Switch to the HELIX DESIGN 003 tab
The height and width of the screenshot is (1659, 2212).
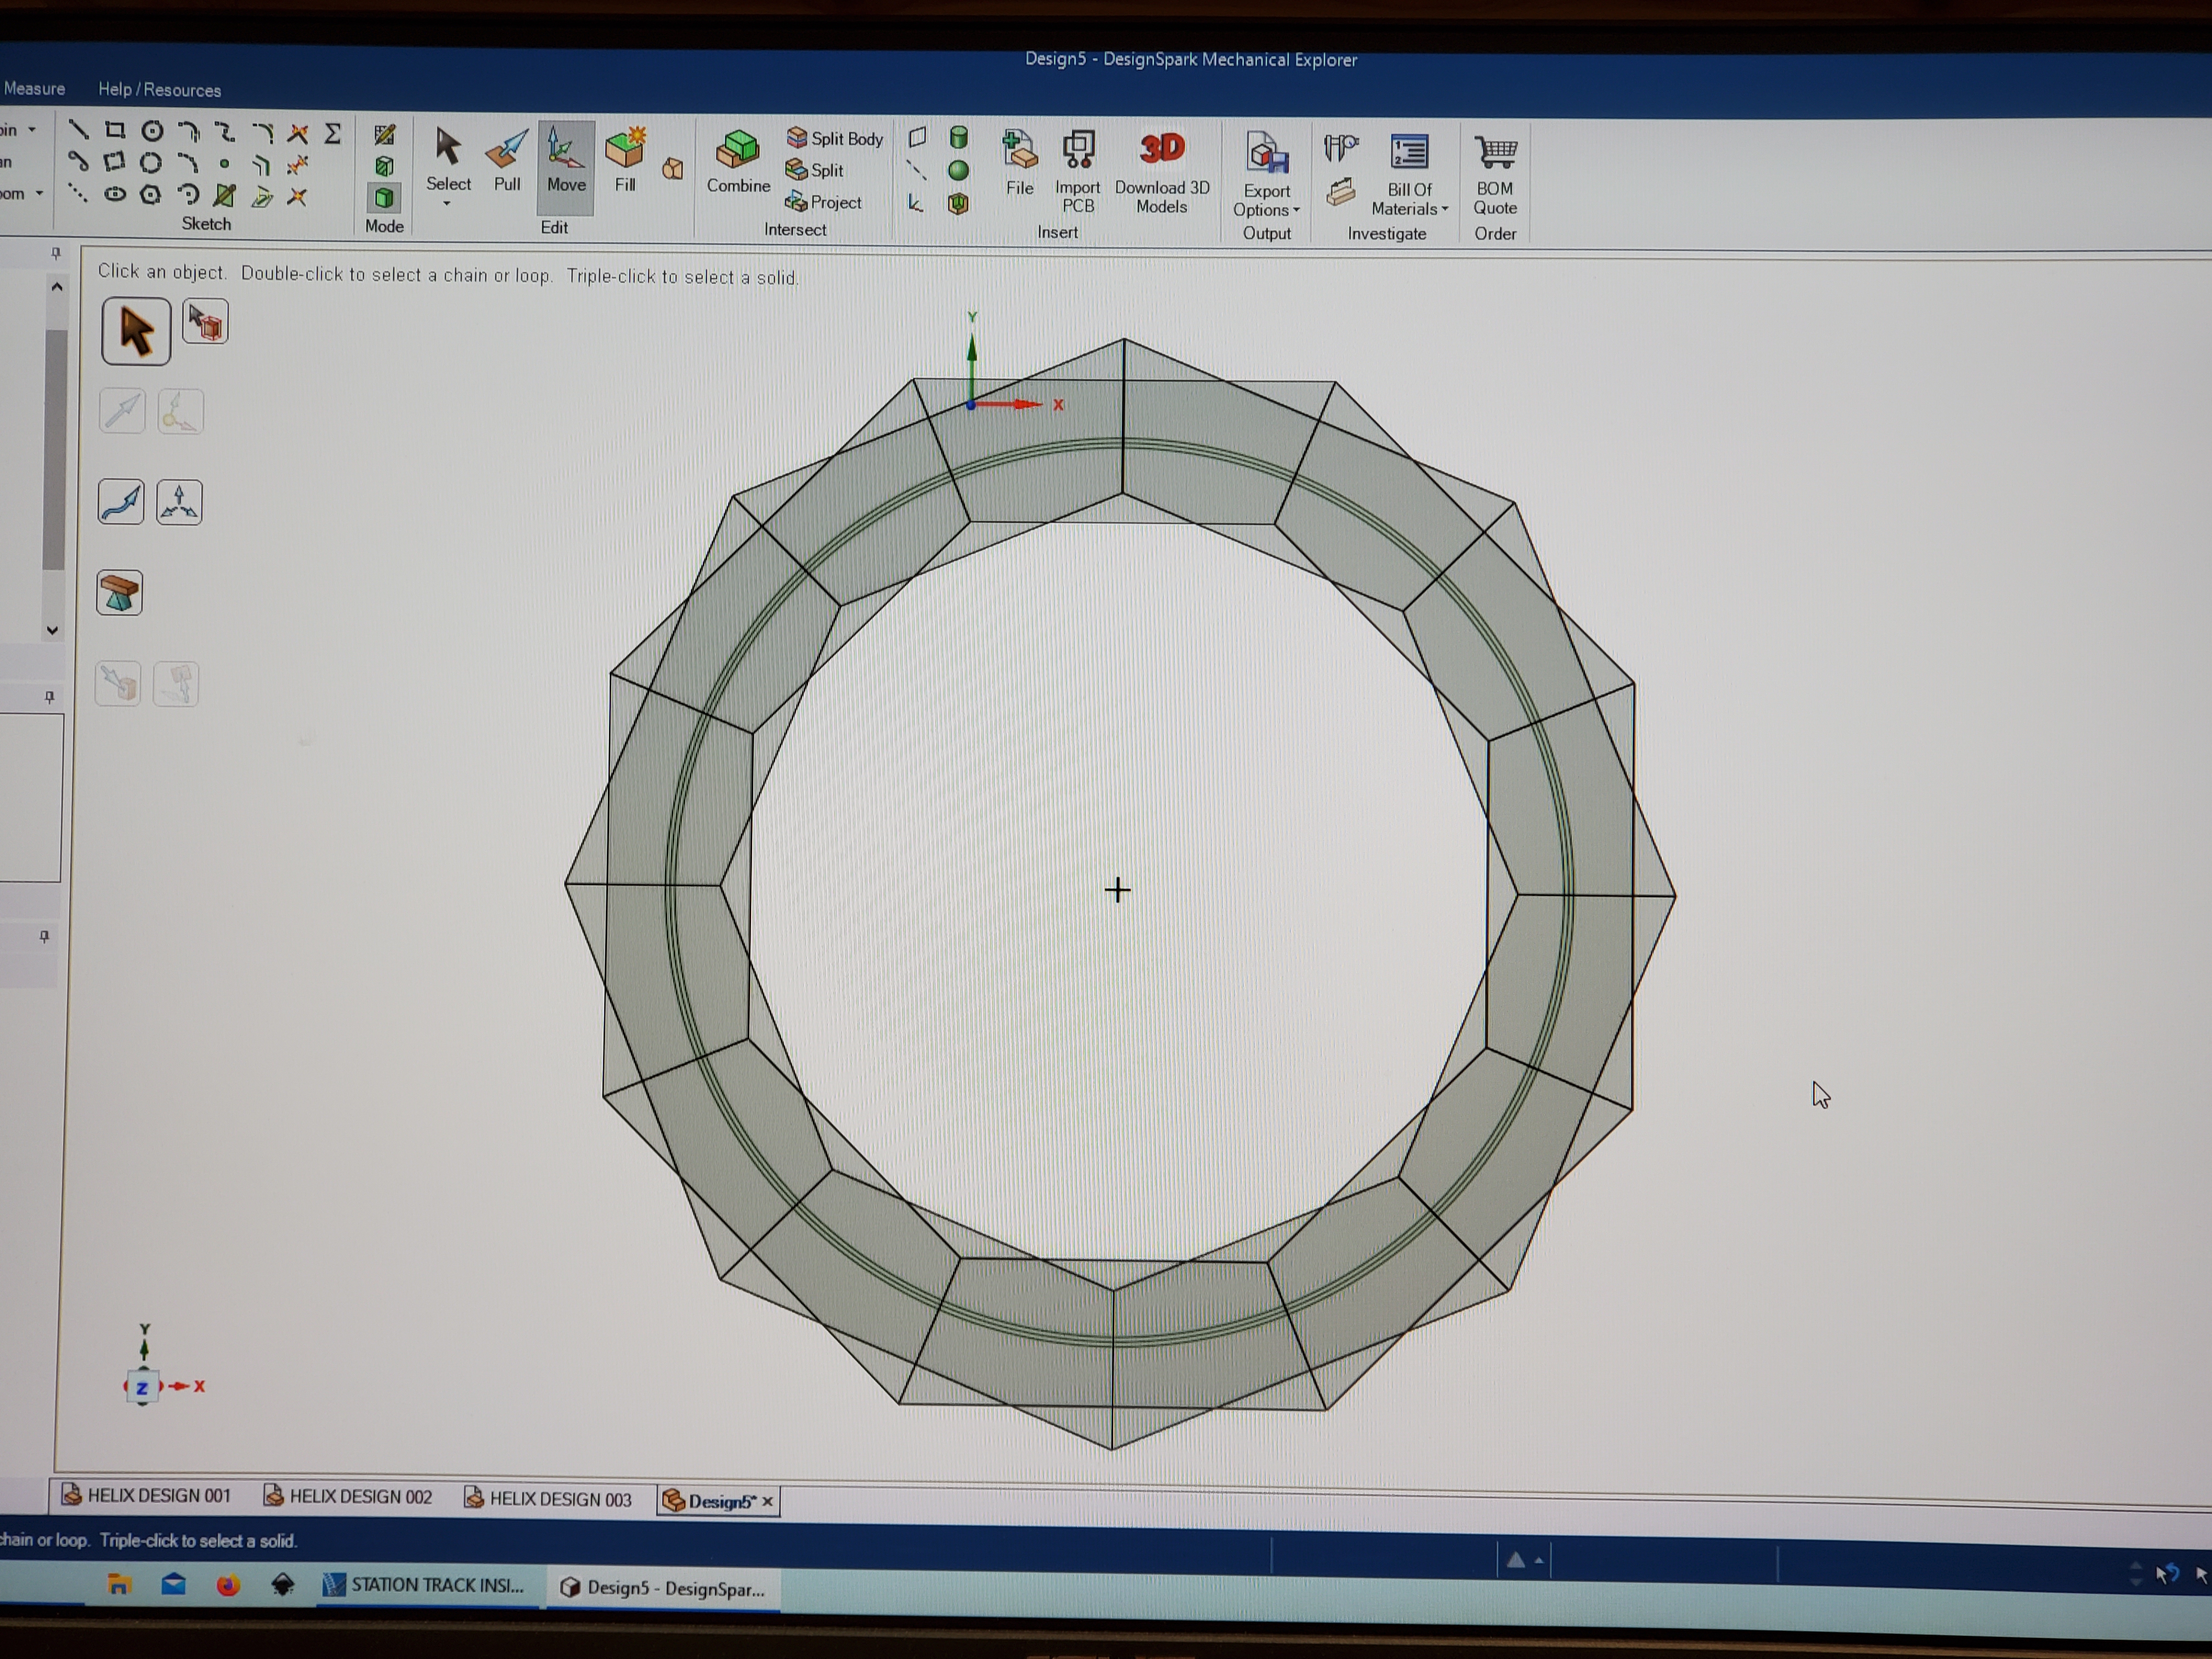pos(548,1499)
